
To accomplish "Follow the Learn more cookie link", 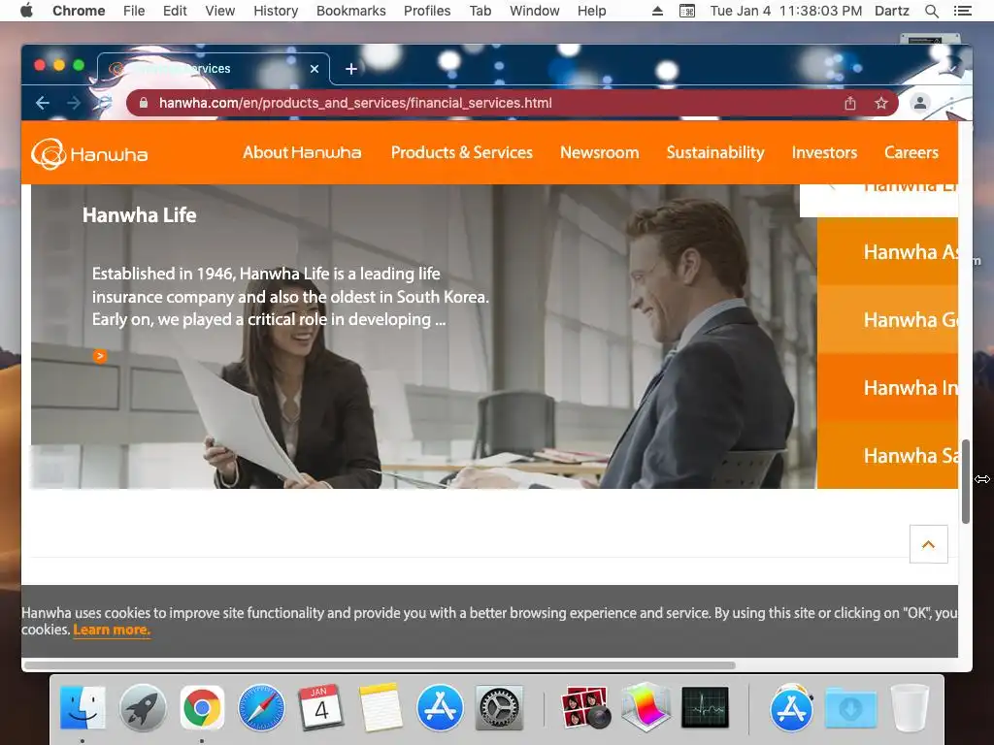I will click(112, 630).
